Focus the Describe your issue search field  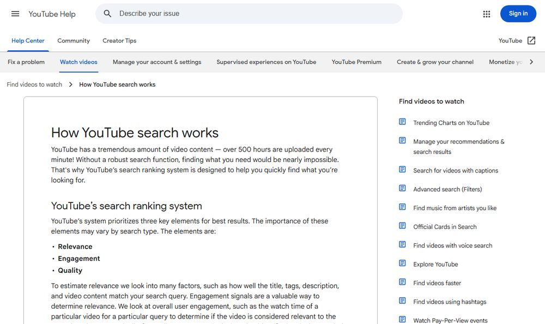pyautogui.click(x=249, y=14)
